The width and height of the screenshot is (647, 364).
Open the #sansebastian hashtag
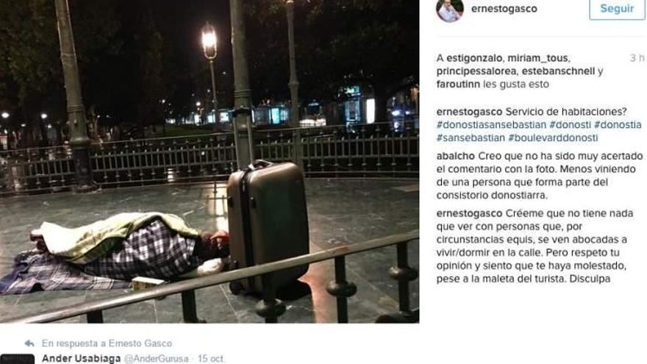point(471,138)
